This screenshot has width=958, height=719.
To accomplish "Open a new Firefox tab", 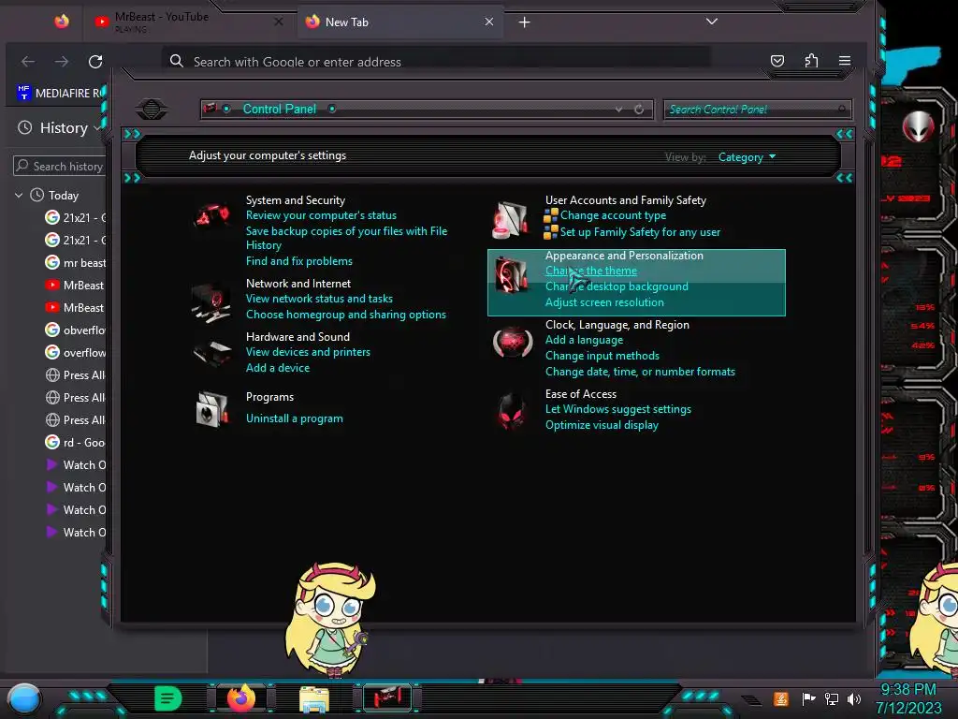I will pos(524,22).
